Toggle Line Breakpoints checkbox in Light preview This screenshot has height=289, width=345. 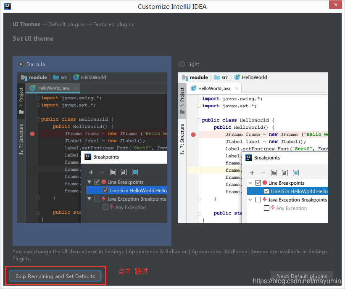pyautogui.click(x=258, y=183)
